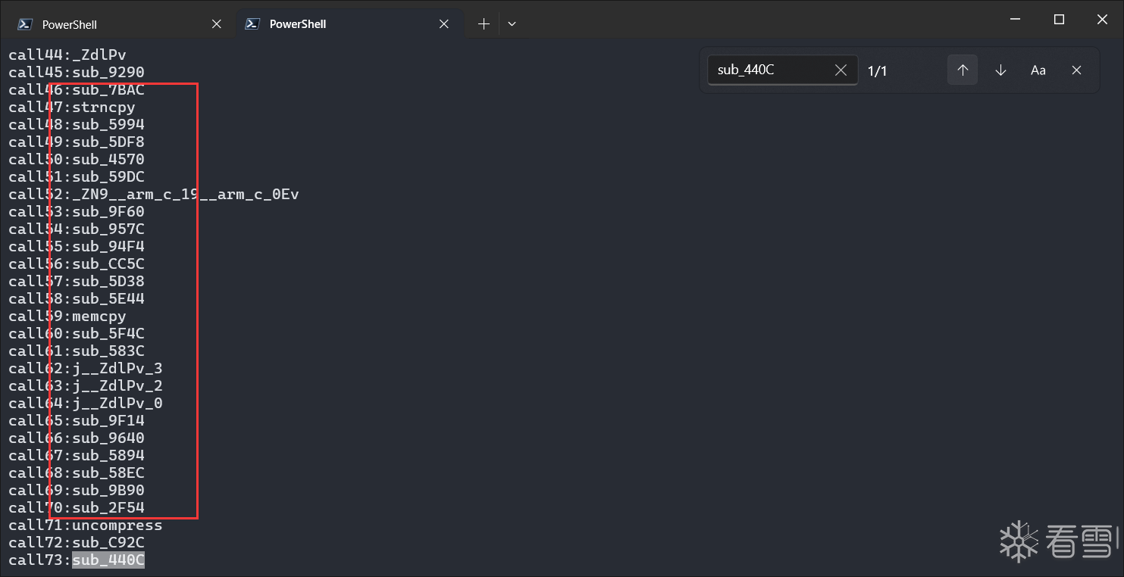Image resolution: width=1124 pixels, height=577 pixels.
Task: Close the find search bar
Action: [1076, 70]
